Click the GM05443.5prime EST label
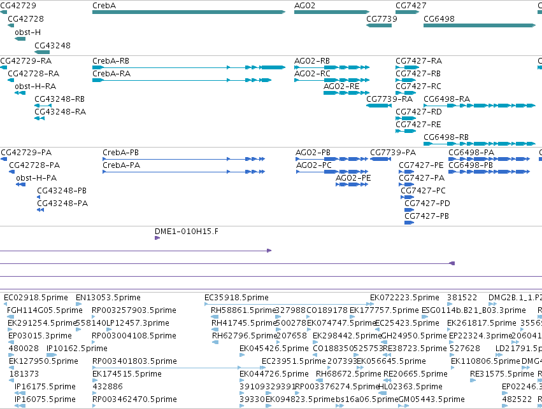This screenshot has height=409, width=542. tap(431, 399)
